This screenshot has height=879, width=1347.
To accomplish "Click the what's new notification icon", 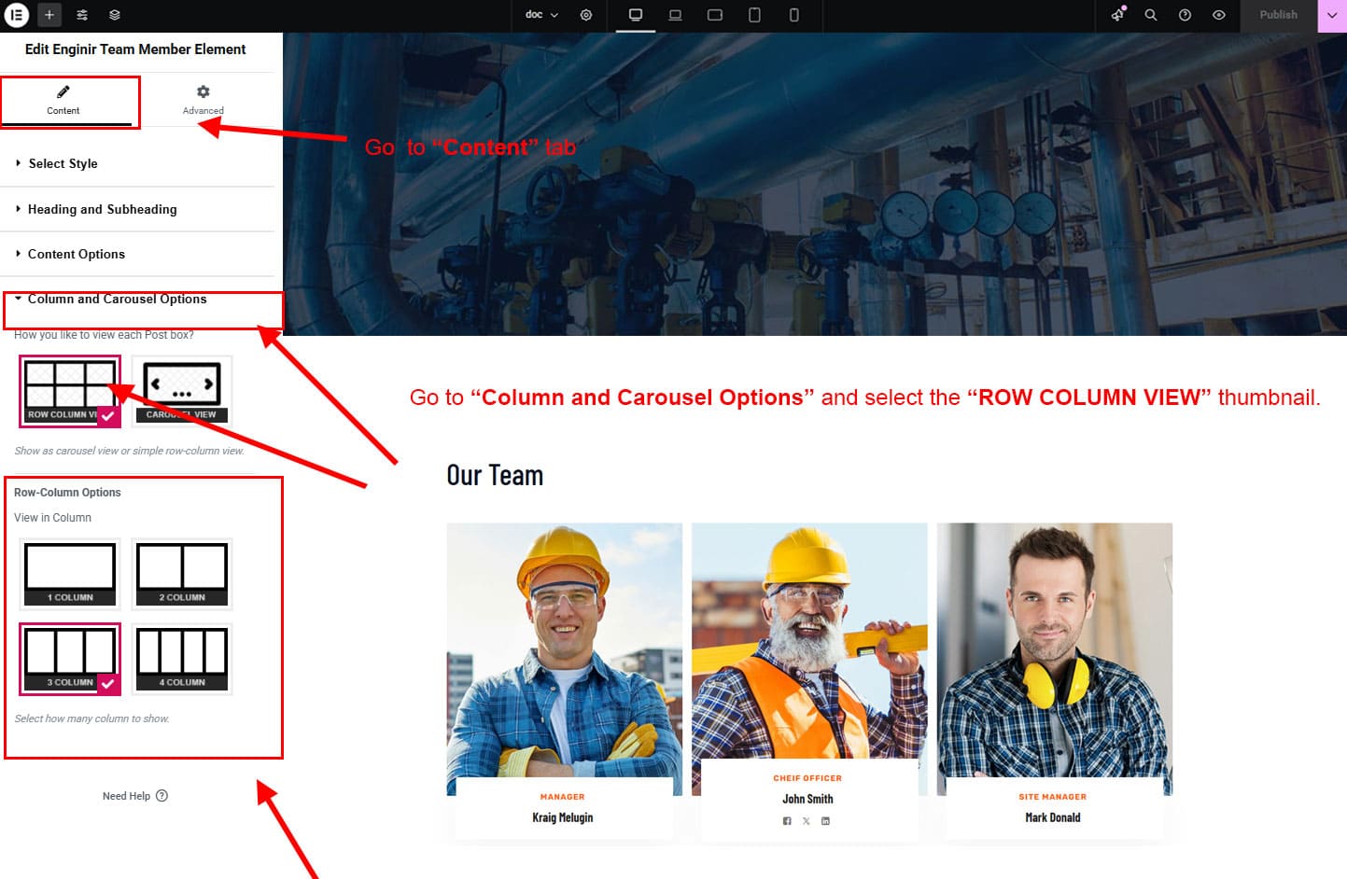I will point(1117,15).
